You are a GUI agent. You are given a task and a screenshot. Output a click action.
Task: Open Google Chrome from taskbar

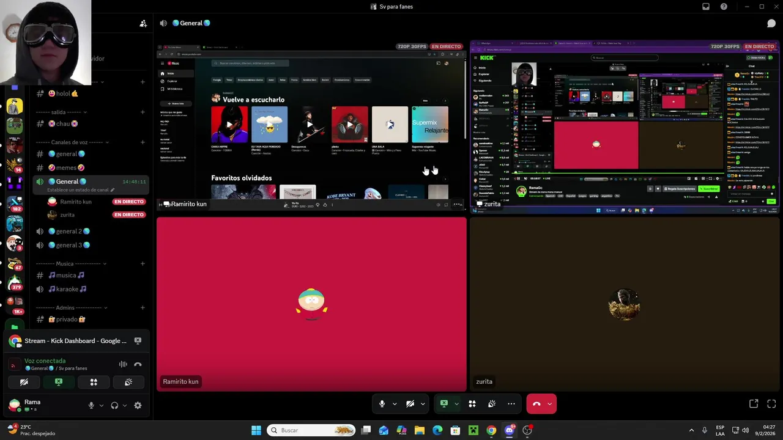click(x=491, y=430)
